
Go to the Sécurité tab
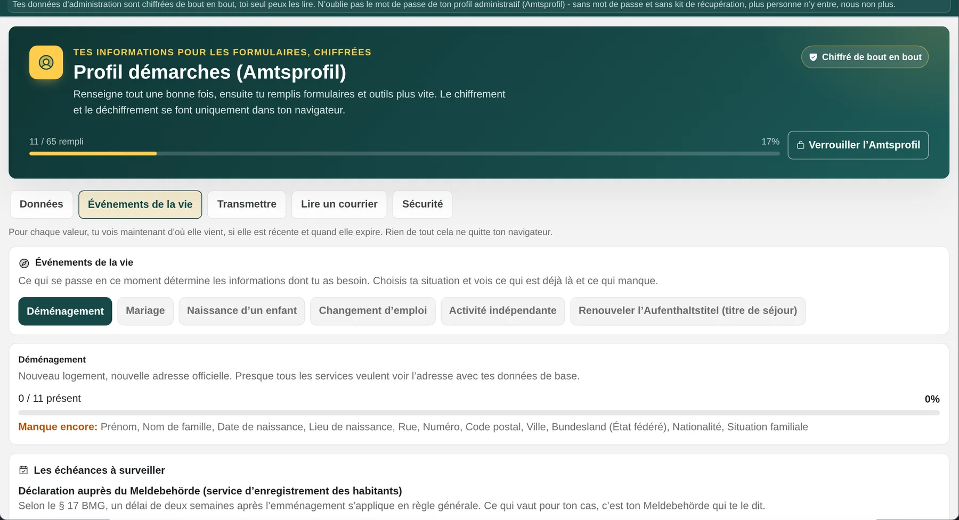pyautogui.click(x=422, y=204)
